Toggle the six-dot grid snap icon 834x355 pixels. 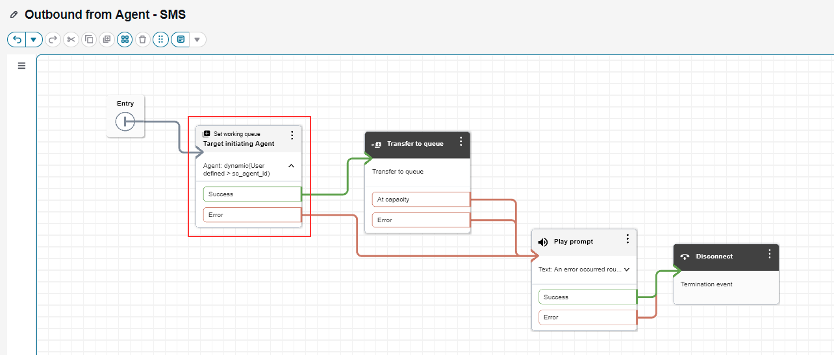tap(160, 40)
